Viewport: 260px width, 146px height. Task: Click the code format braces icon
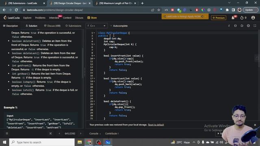coord(235,26)
